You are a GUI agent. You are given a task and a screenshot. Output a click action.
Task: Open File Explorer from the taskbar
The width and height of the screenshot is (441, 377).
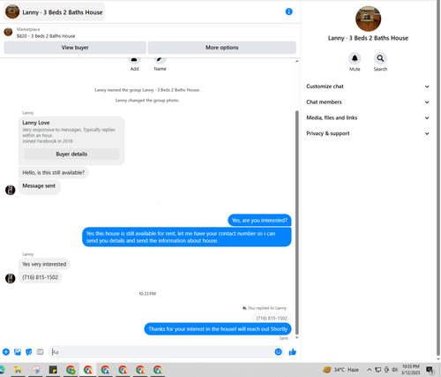18,370
